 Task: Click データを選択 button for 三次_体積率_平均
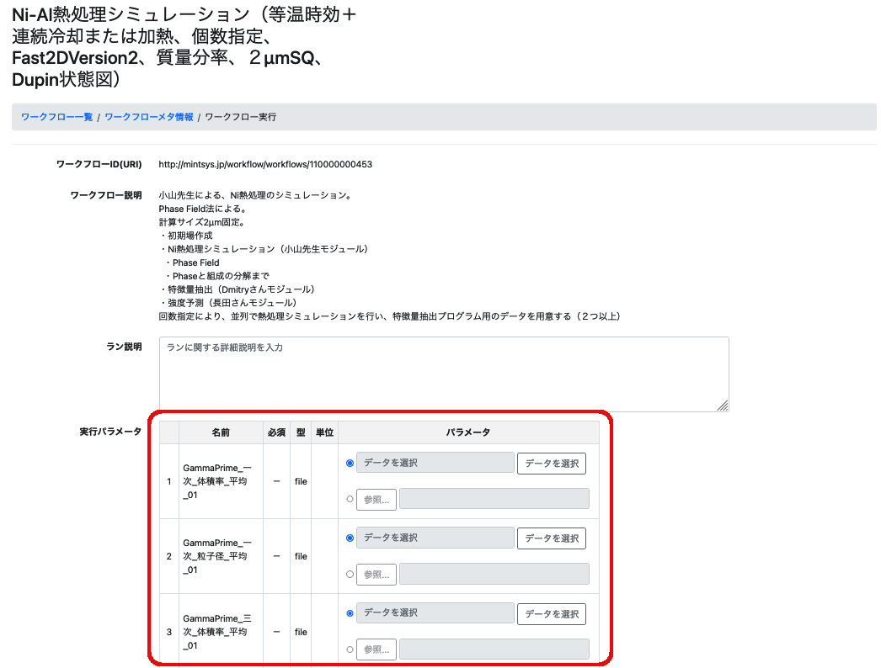click(552, 613)
